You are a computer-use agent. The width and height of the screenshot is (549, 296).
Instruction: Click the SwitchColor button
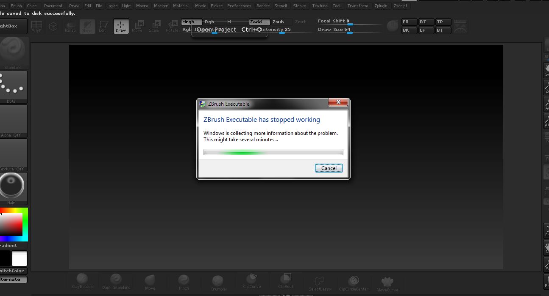click(x=13, y=271)
